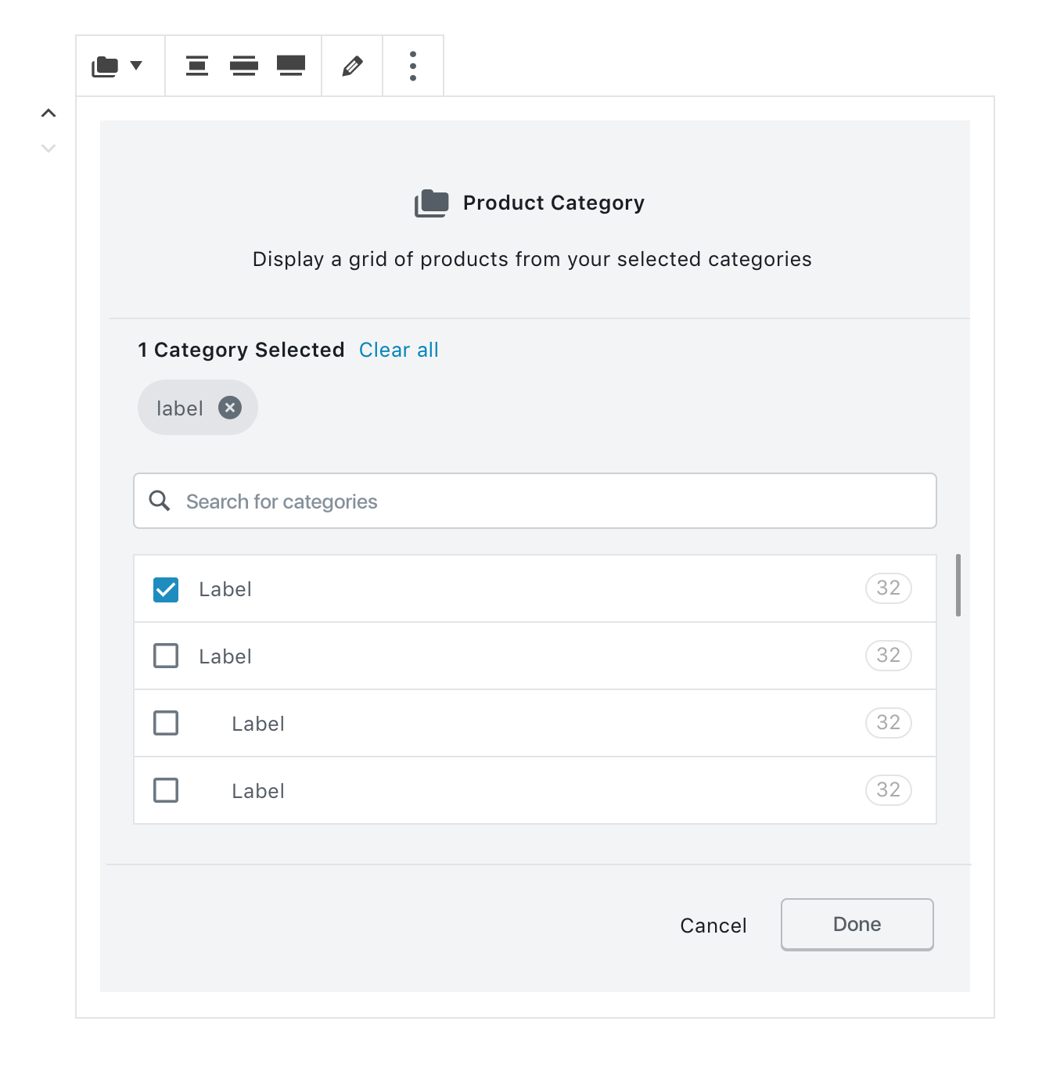Viewport: 1053px width, 1075px height.
Task: Click the pencil edit icon in the toolbar
Action: point(351,66)
